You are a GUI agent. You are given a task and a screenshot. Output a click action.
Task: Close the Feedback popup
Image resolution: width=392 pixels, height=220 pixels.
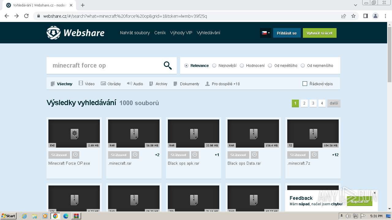pos(375,193)
